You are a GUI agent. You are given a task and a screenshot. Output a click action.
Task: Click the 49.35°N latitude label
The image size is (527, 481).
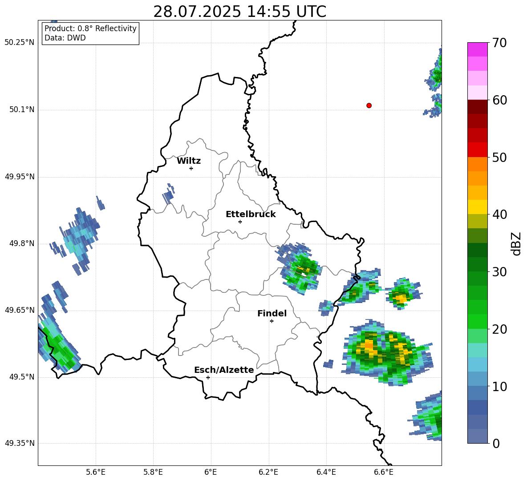click(x=20, y=443)
